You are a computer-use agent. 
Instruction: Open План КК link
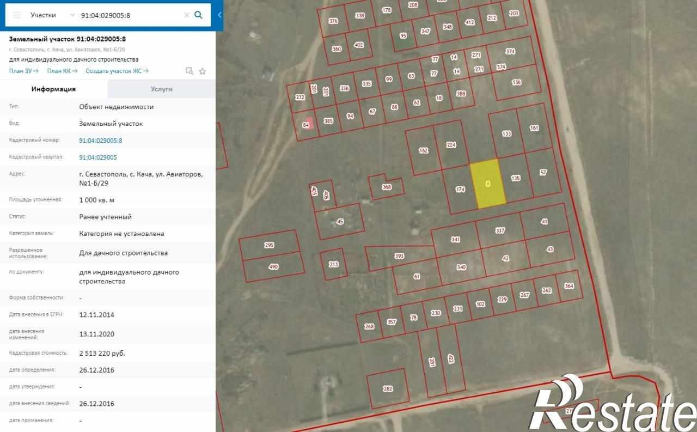pos(62,71)
